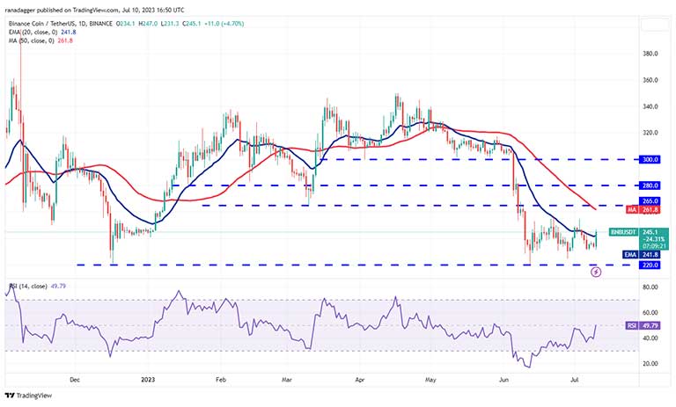The image size is (676, 407).
Task: Click the ranadagger published on TradingView.com header
Action: point(94,10)
